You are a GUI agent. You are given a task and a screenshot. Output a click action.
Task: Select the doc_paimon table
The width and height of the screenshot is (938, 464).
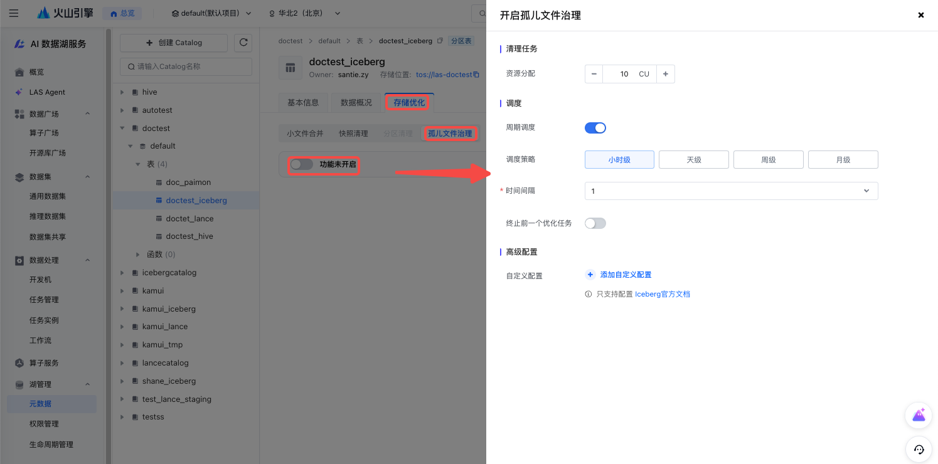[188, 182]
